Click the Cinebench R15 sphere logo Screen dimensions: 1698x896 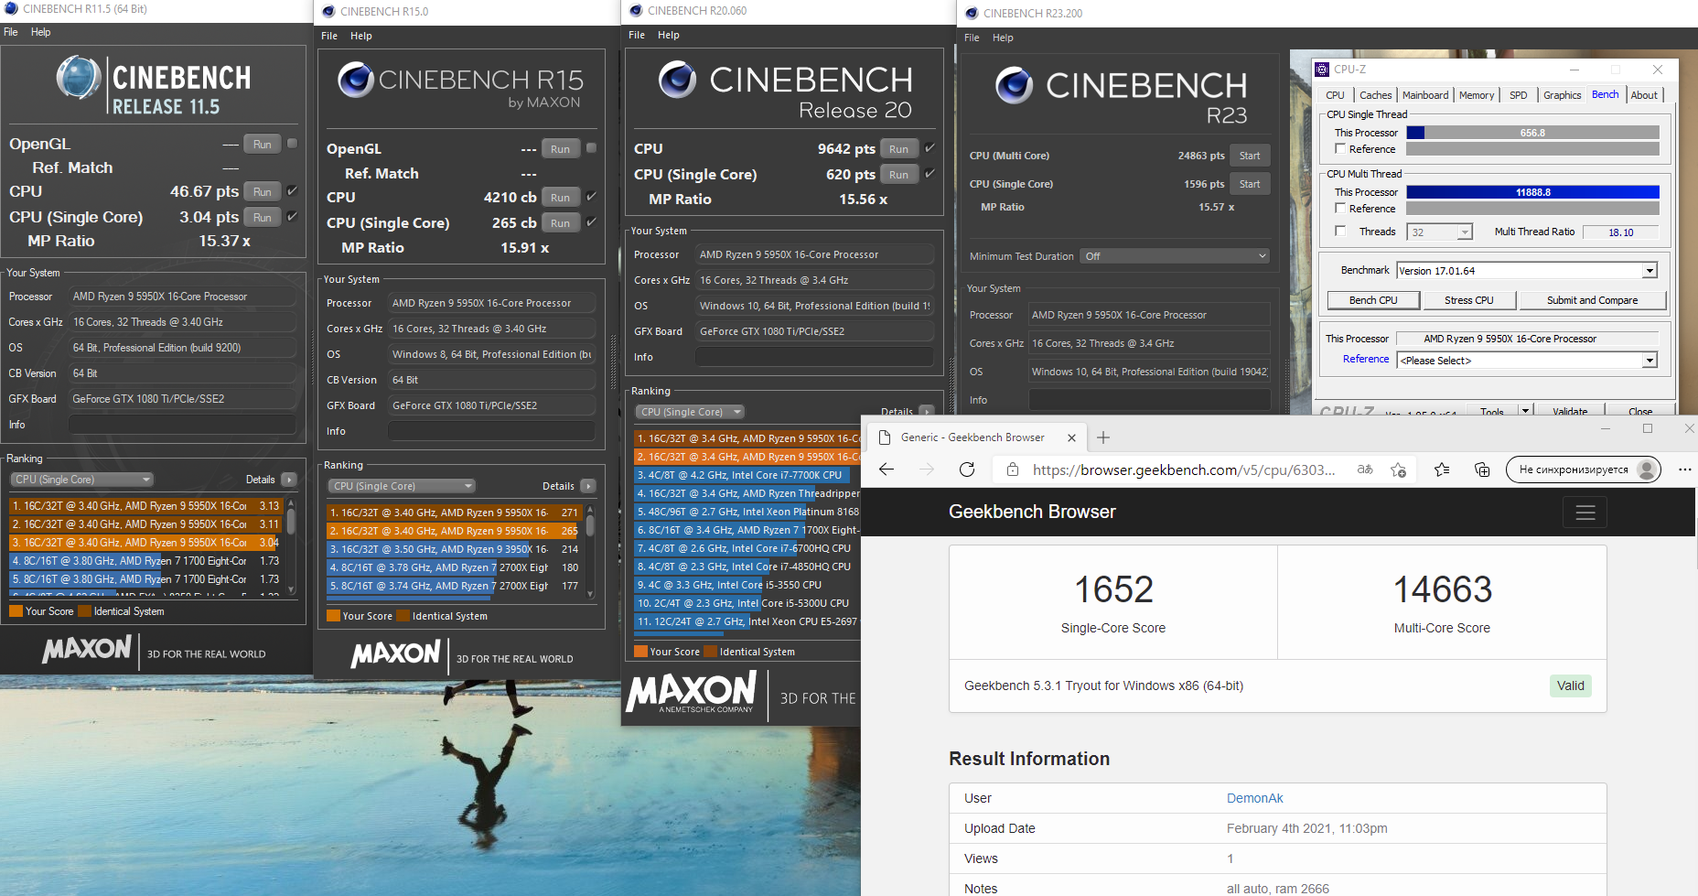coord(355,80)
